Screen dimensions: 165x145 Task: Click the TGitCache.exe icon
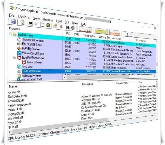(x=19, y=71)
